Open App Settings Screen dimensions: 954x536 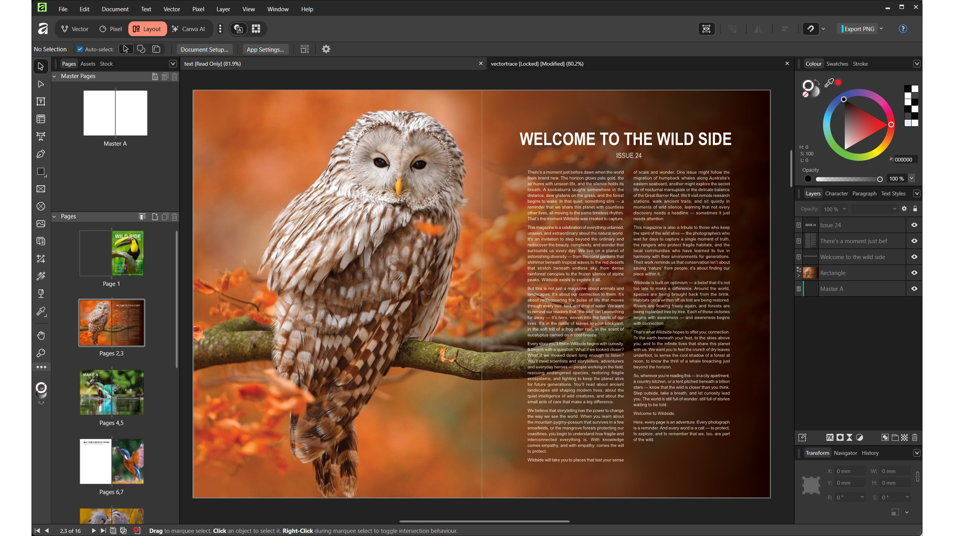266,49
